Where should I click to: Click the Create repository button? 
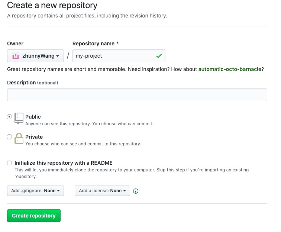34,216
